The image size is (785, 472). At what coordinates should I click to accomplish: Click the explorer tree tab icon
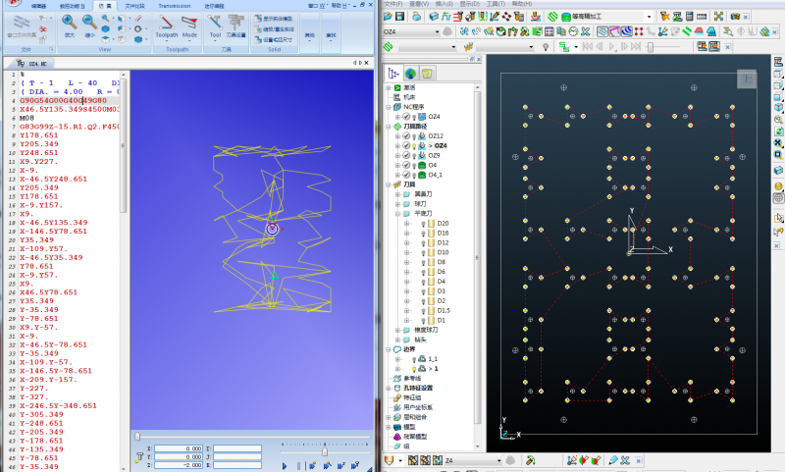393,74
